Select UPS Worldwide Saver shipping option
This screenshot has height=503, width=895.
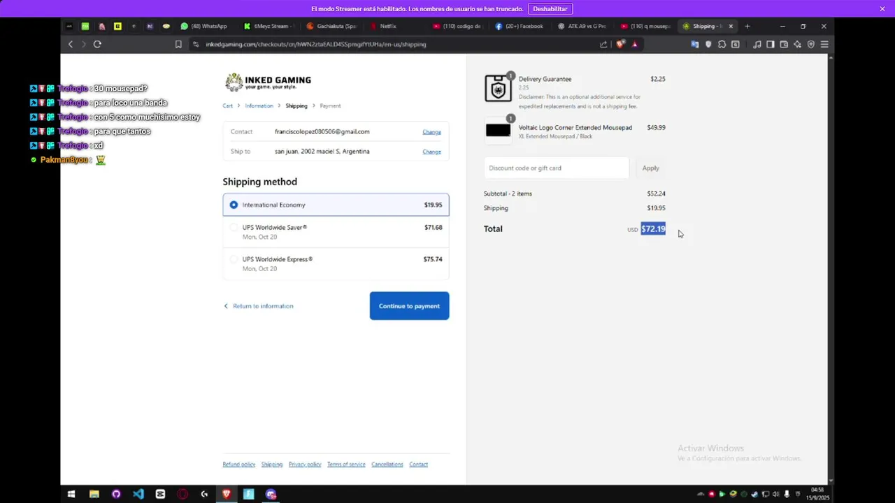(336, 232)
